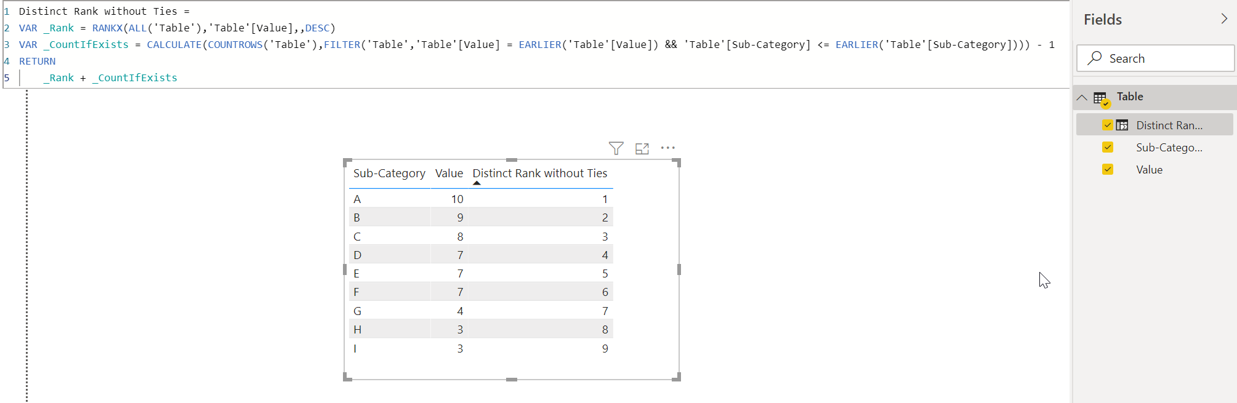
Task: Click right-middle resize handle of table visual
Action: pyautogui.click(x=679, y=269)
